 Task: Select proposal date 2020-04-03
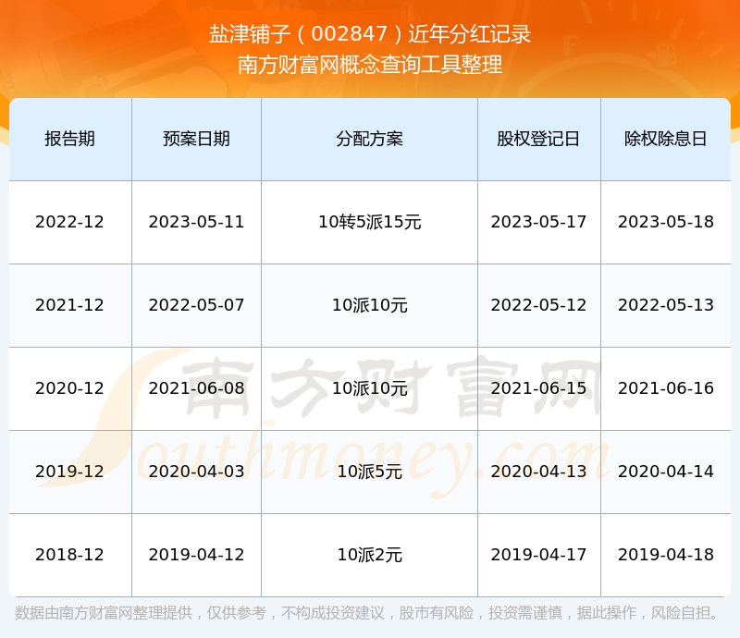(196, 472)
